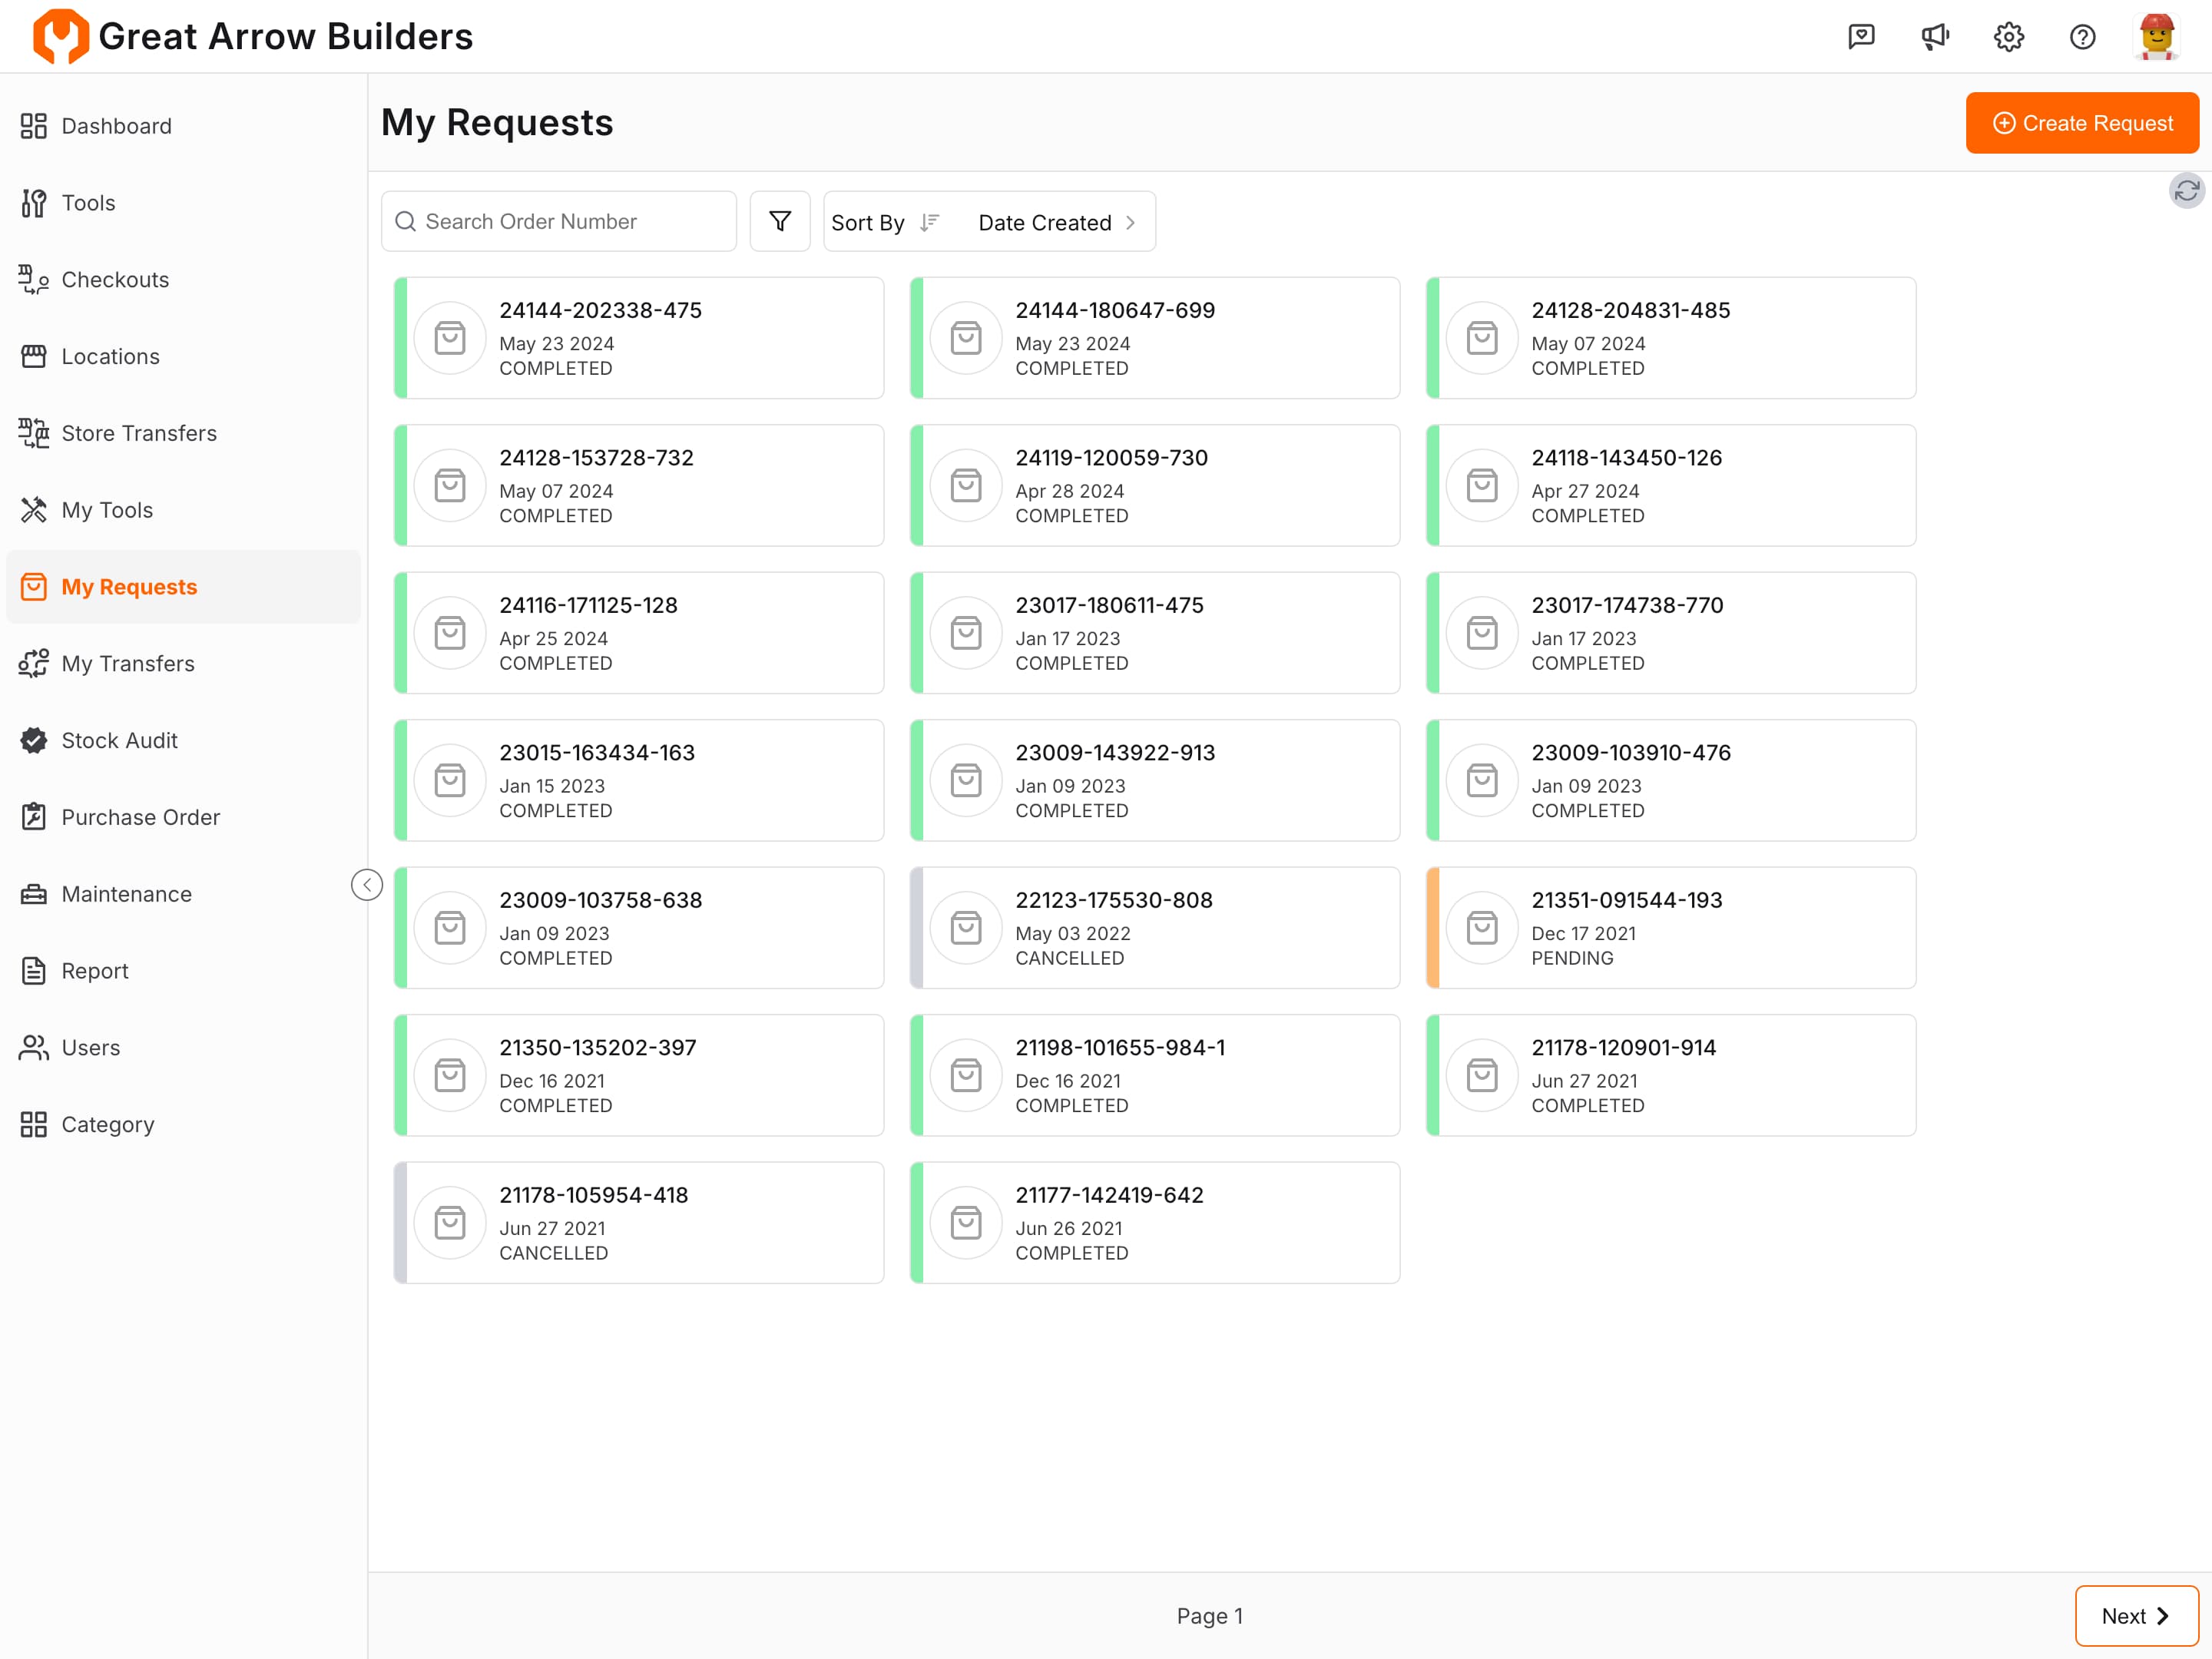Open the filter funnel icon
The width and height of the screenshot is (2212, 1659).
tap(779, 221)
